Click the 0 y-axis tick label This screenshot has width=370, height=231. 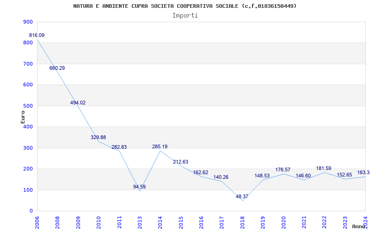click(31, 211)
